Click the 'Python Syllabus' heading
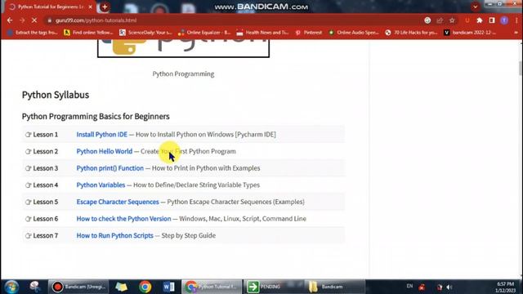Screen dimensions: 523x294 pyautogui.click(x=56, y=95)
